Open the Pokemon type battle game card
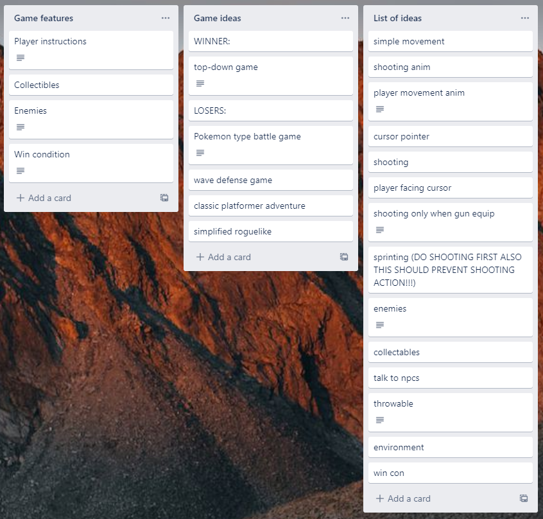543x519 pixels. pos(271,145)
